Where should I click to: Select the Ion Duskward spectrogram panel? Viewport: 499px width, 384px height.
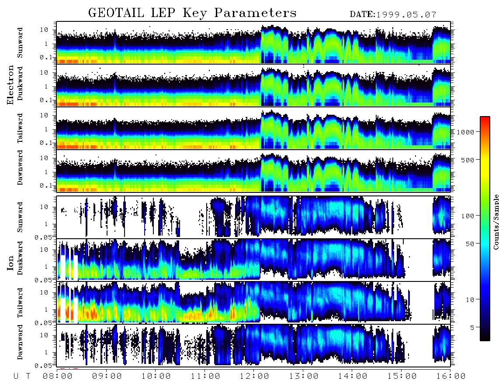click(x=253, y=260)
